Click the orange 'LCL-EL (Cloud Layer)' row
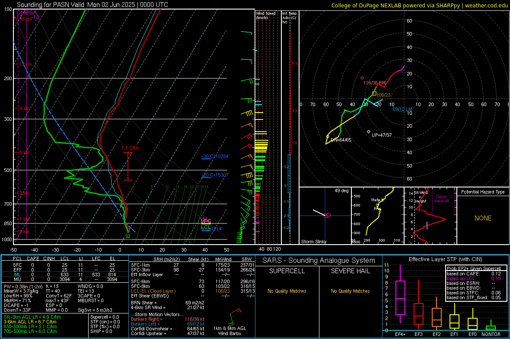This screenshot has width=510, height=339. tap(193, 291)
